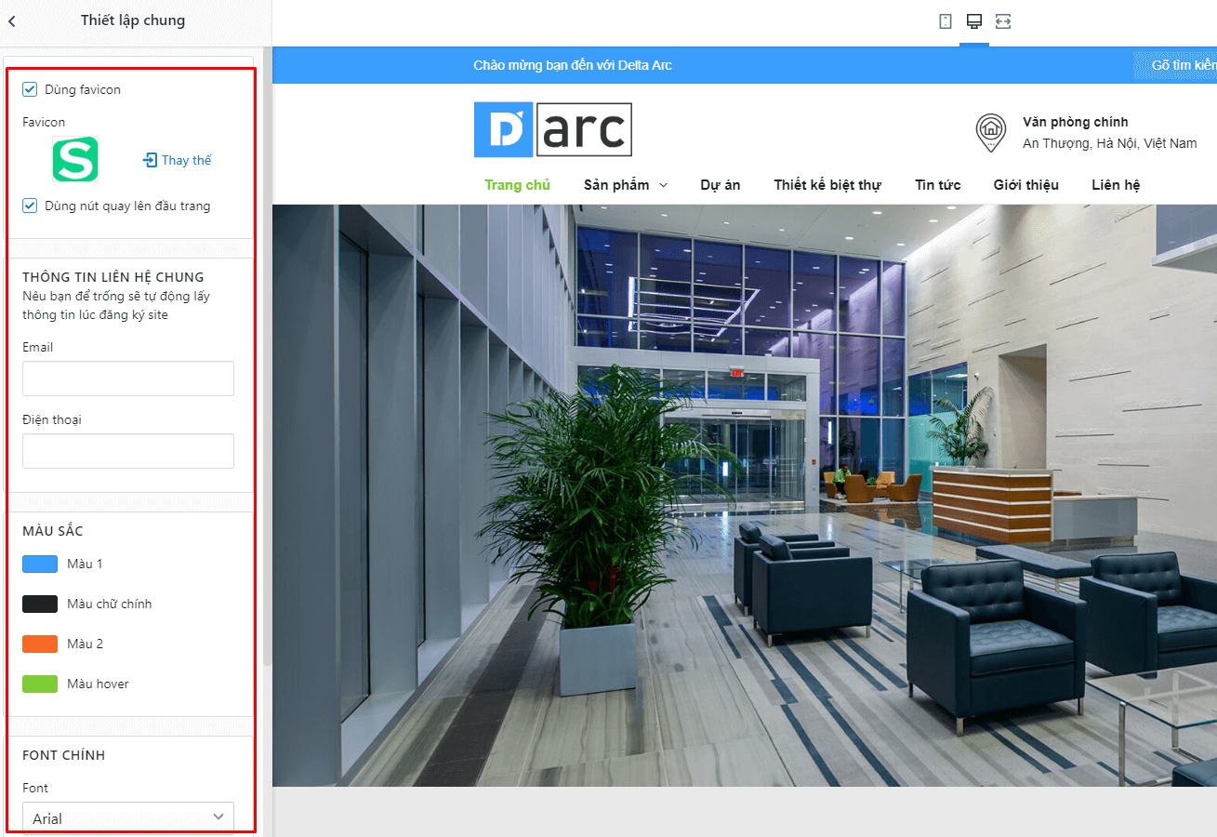Open the green Màu hover swatch
Screen dimensions: 1217x837
point(40,684)
